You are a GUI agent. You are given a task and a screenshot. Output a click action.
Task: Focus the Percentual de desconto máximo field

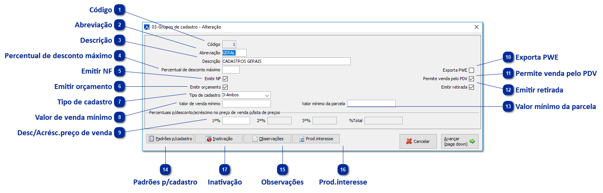coord(231,70)
